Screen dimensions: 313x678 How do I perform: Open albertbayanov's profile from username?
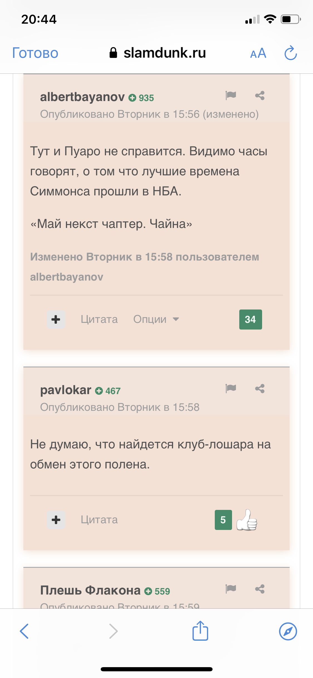82,97
